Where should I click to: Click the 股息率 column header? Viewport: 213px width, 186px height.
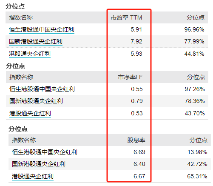(136, 140)
